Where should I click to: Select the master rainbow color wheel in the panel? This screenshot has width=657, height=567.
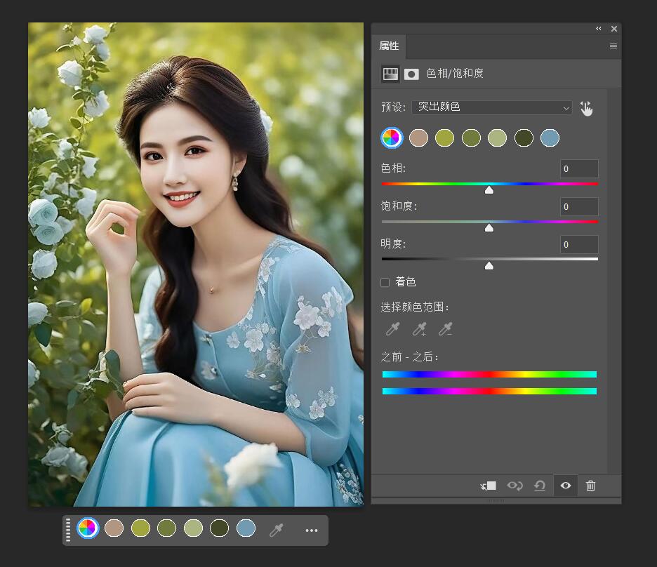[x=392, y=138]
